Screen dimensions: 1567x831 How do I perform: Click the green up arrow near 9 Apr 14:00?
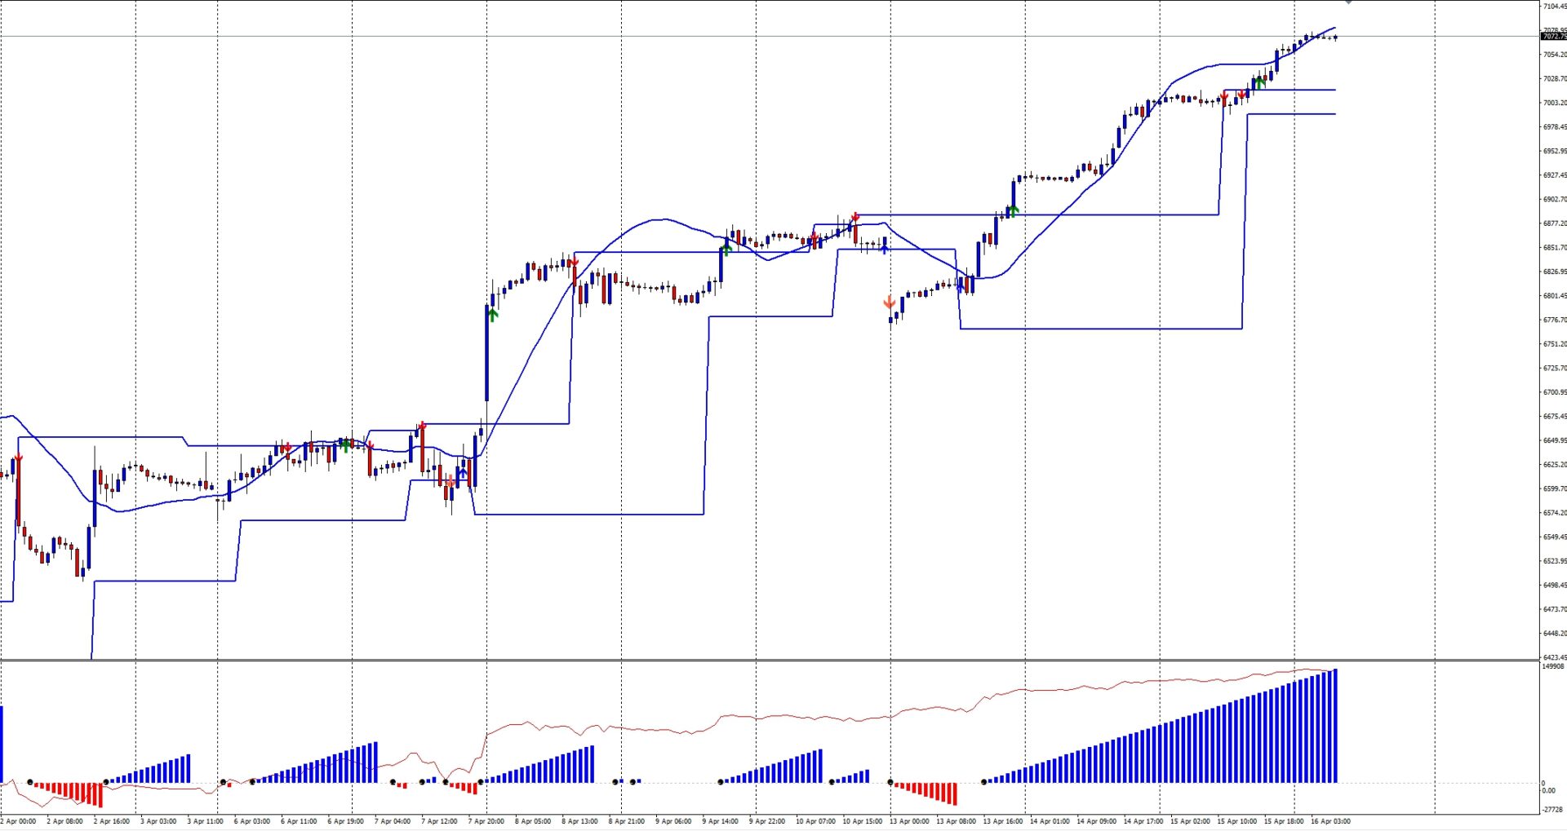click(726, 248)
